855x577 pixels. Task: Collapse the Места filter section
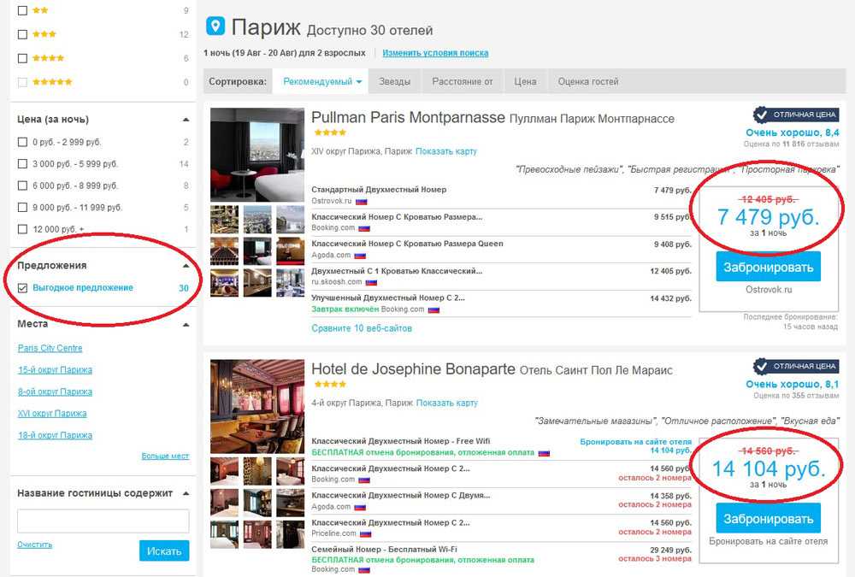186,325
